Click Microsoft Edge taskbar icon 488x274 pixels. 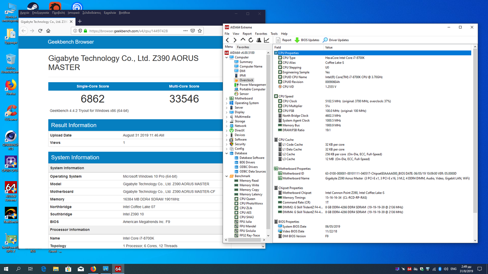[43, 269]
